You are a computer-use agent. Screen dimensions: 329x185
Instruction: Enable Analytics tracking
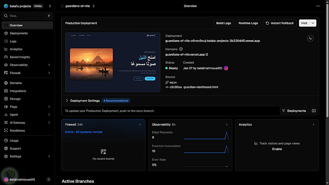(277, 149)
